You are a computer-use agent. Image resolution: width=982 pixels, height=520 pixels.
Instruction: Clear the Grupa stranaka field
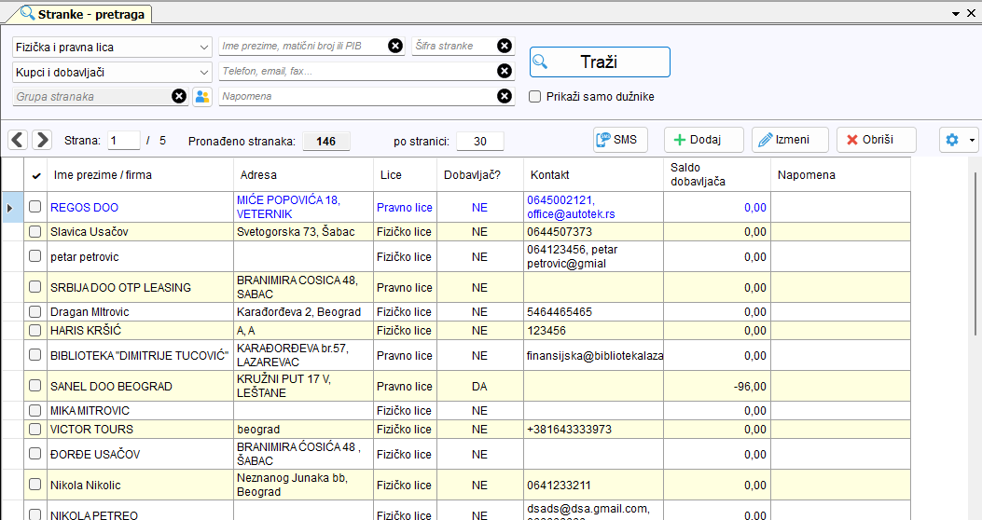tap(179, 96)
